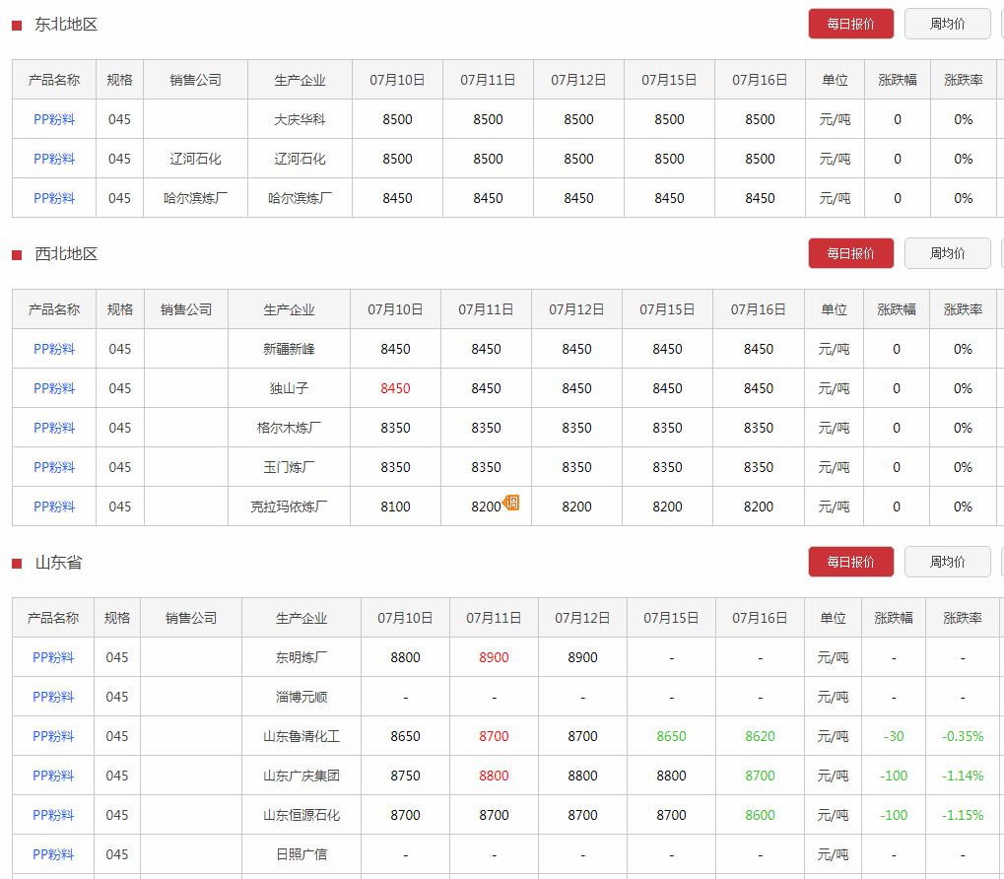Open PP粉料 link for 新疆新峰 row
Image resolution: width=1004 pixels, height=879 pixels.
(54, 349)
